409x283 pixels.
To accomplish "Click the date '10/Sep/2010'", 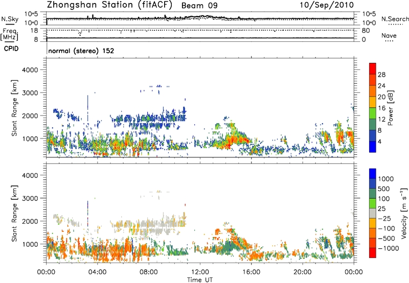I will click(327, 5).
